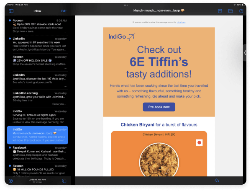Tap the 'Updated Just Now' status text
This screenshot has width=251, height=191.
pyautogui.click(x=38, y=180)
